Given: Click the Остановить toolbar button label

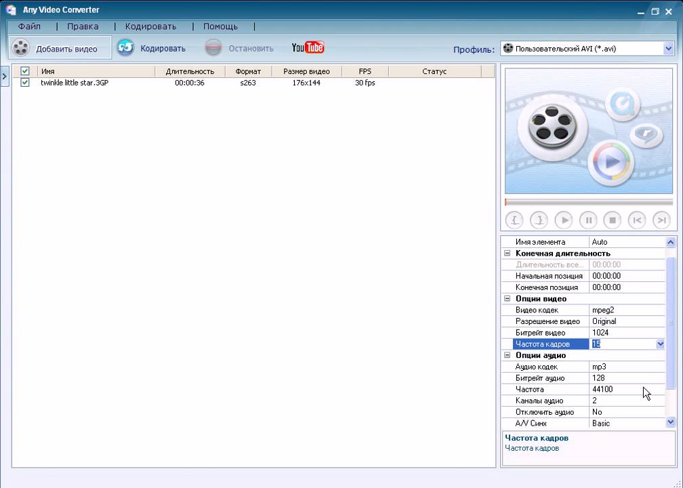Looking at the screenshot, I should click(x=251, y=48).
